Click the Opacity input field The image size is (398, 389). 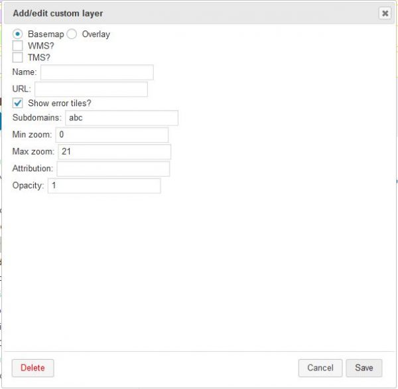(103, 186)
